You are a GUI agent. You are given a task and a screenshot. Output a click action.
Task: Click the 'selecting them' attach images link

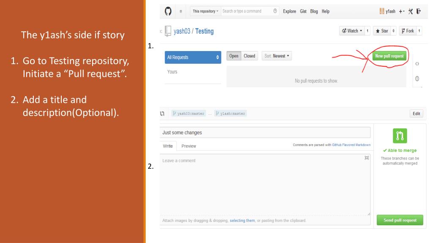click(242, 221)
